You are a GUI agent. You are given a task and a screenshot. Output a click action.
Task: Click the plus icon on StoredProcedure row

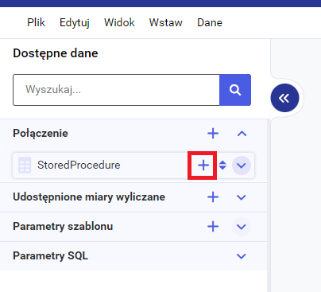tap(203, 165)
